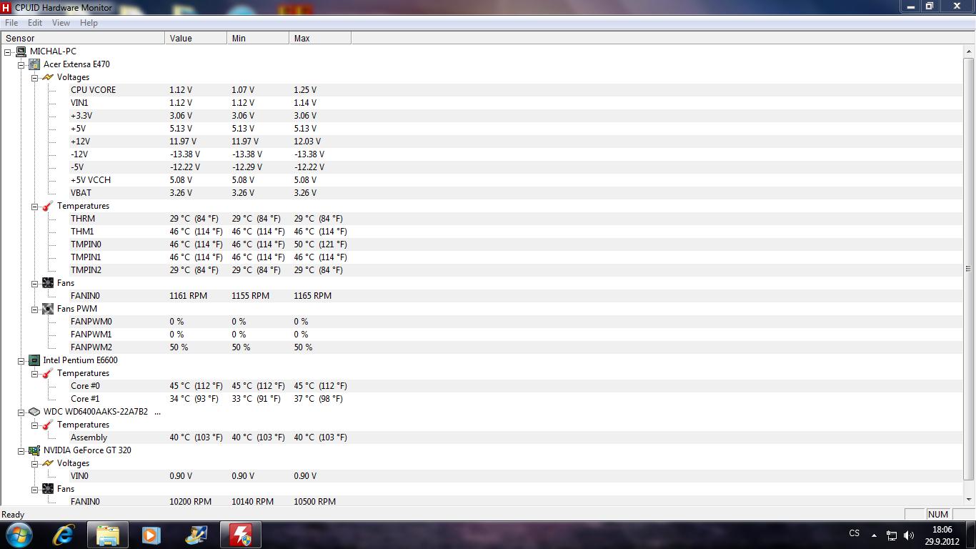
Task: Click the Acer Extensa E470 motherboard icon
Action: [x=34, y=64]
